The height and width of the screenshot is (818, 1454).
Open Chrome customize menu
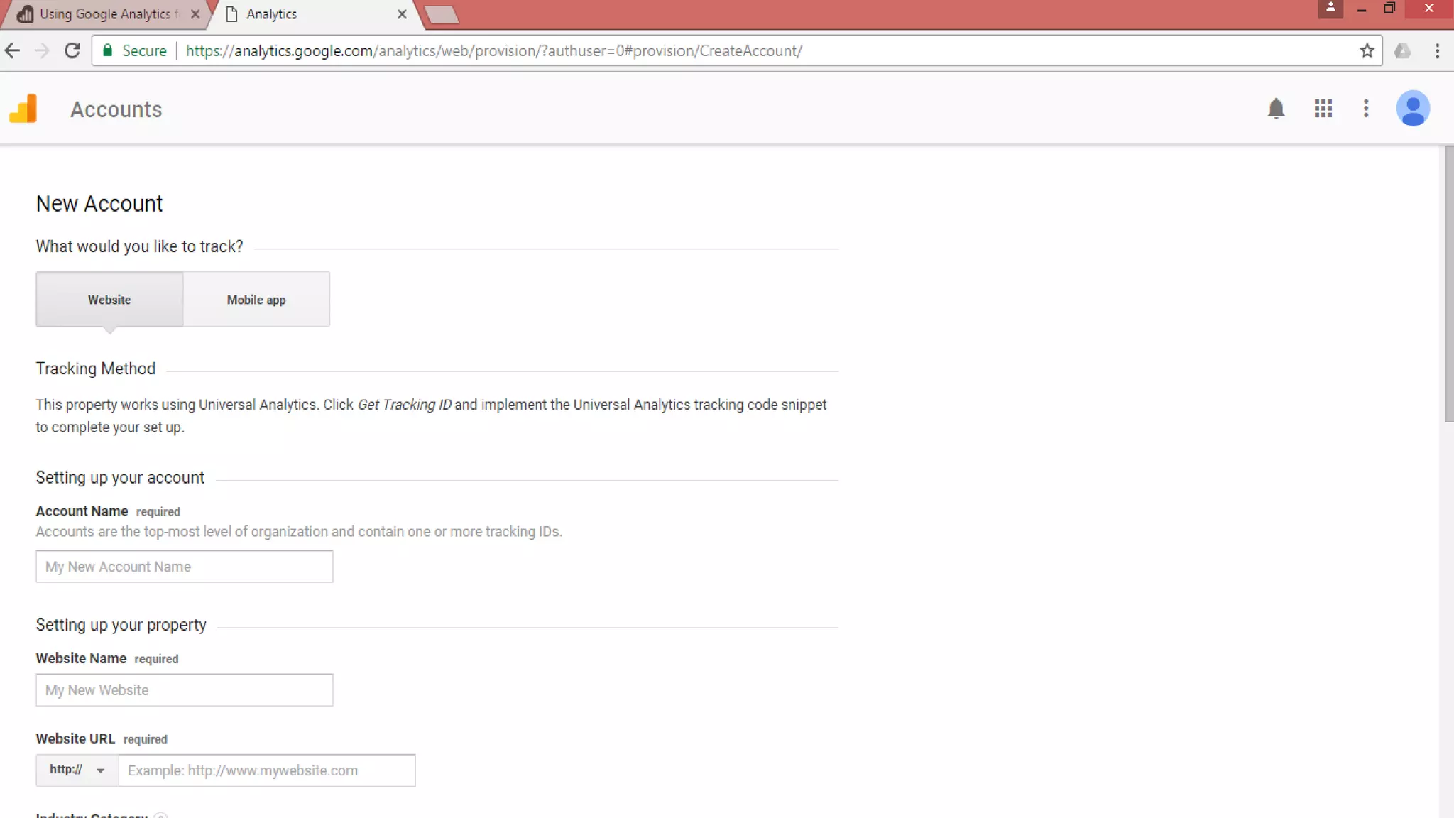[1437, 51]
